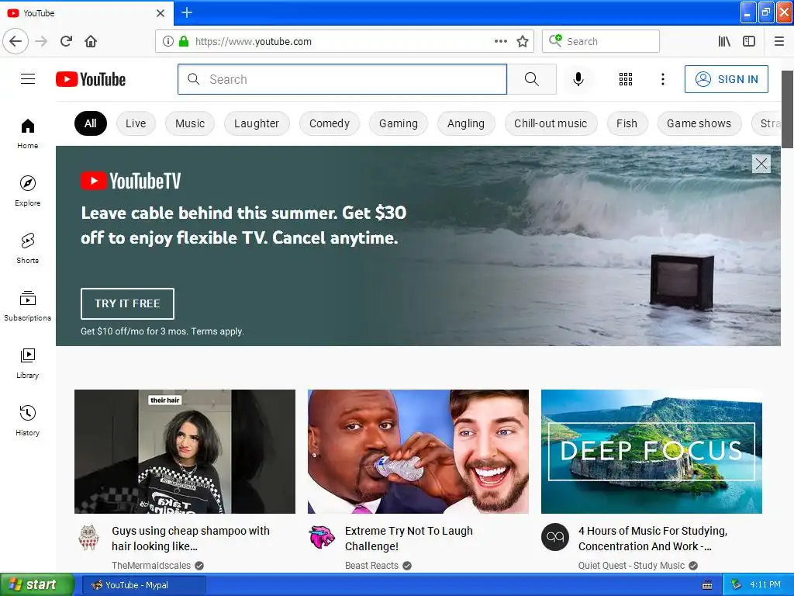This screenshot has width=794, height=596.
Task: Close the YouTube browser tab
Action: 160,13
